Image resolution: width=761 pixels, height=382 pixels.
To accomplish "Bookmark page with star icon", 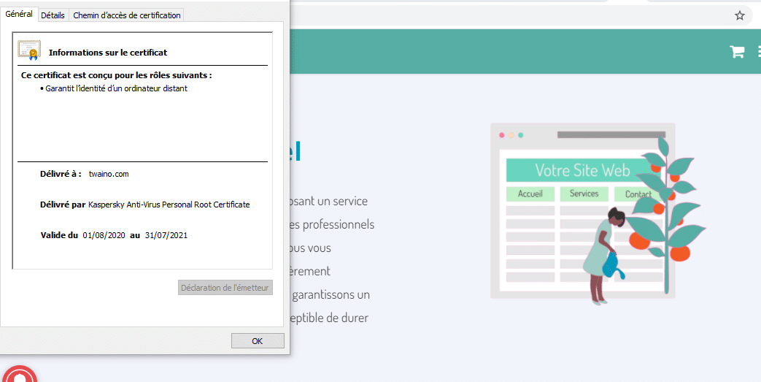I will pos(739,15).
